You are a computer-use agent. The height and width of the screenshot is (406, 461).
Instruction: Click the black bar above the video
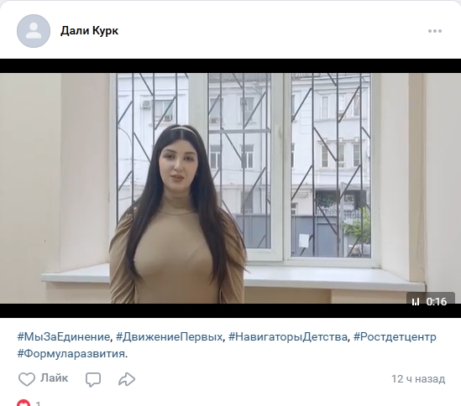tap(230, 65)
